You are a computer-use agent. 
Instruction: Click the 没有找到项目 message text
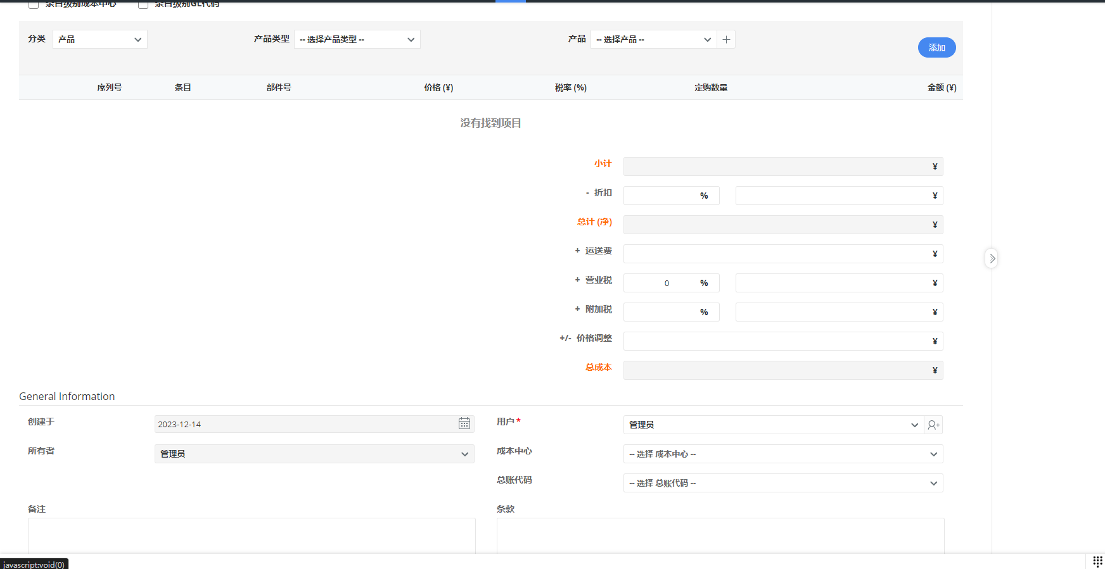click(x=491, y=123)
